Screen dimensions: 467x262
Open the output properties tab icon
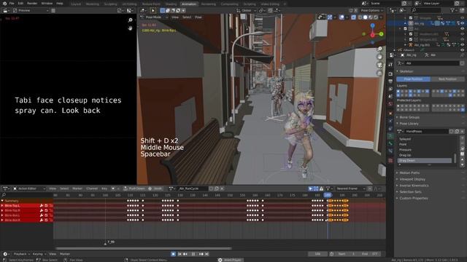pyautogui.click(x=390, y=81)
